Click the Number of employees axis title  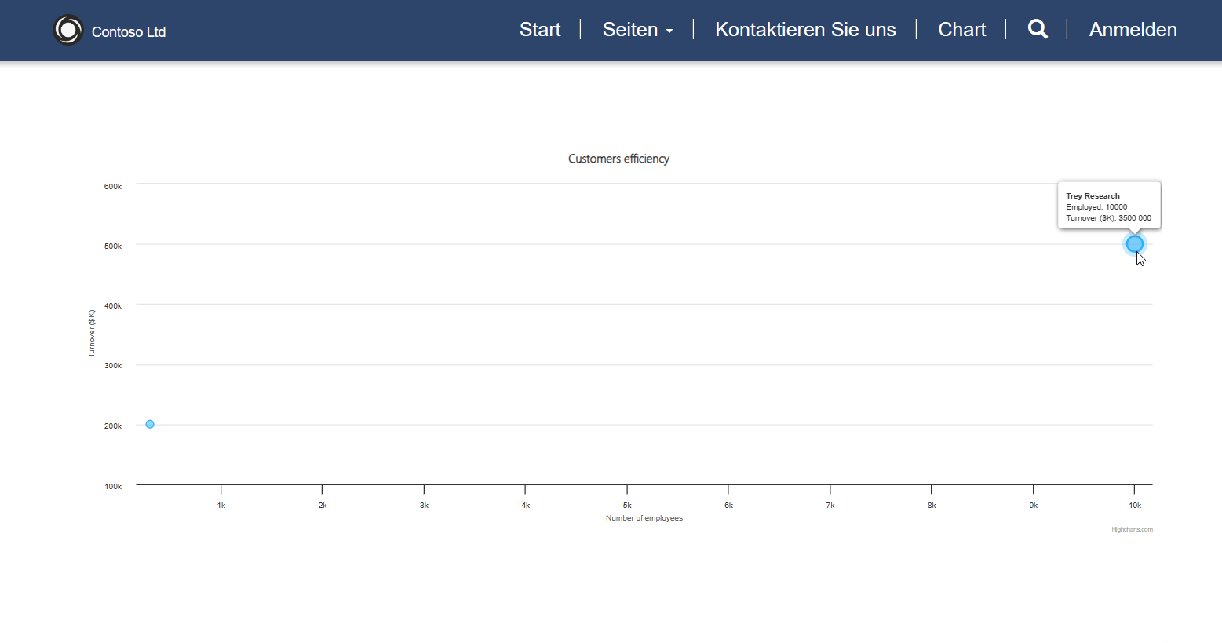coord(644,518)
